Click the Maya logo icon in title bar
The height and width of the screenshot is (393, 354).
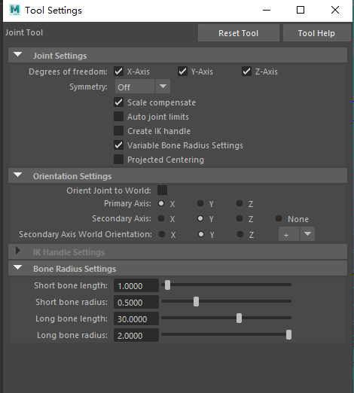click(x=15, y=10)
